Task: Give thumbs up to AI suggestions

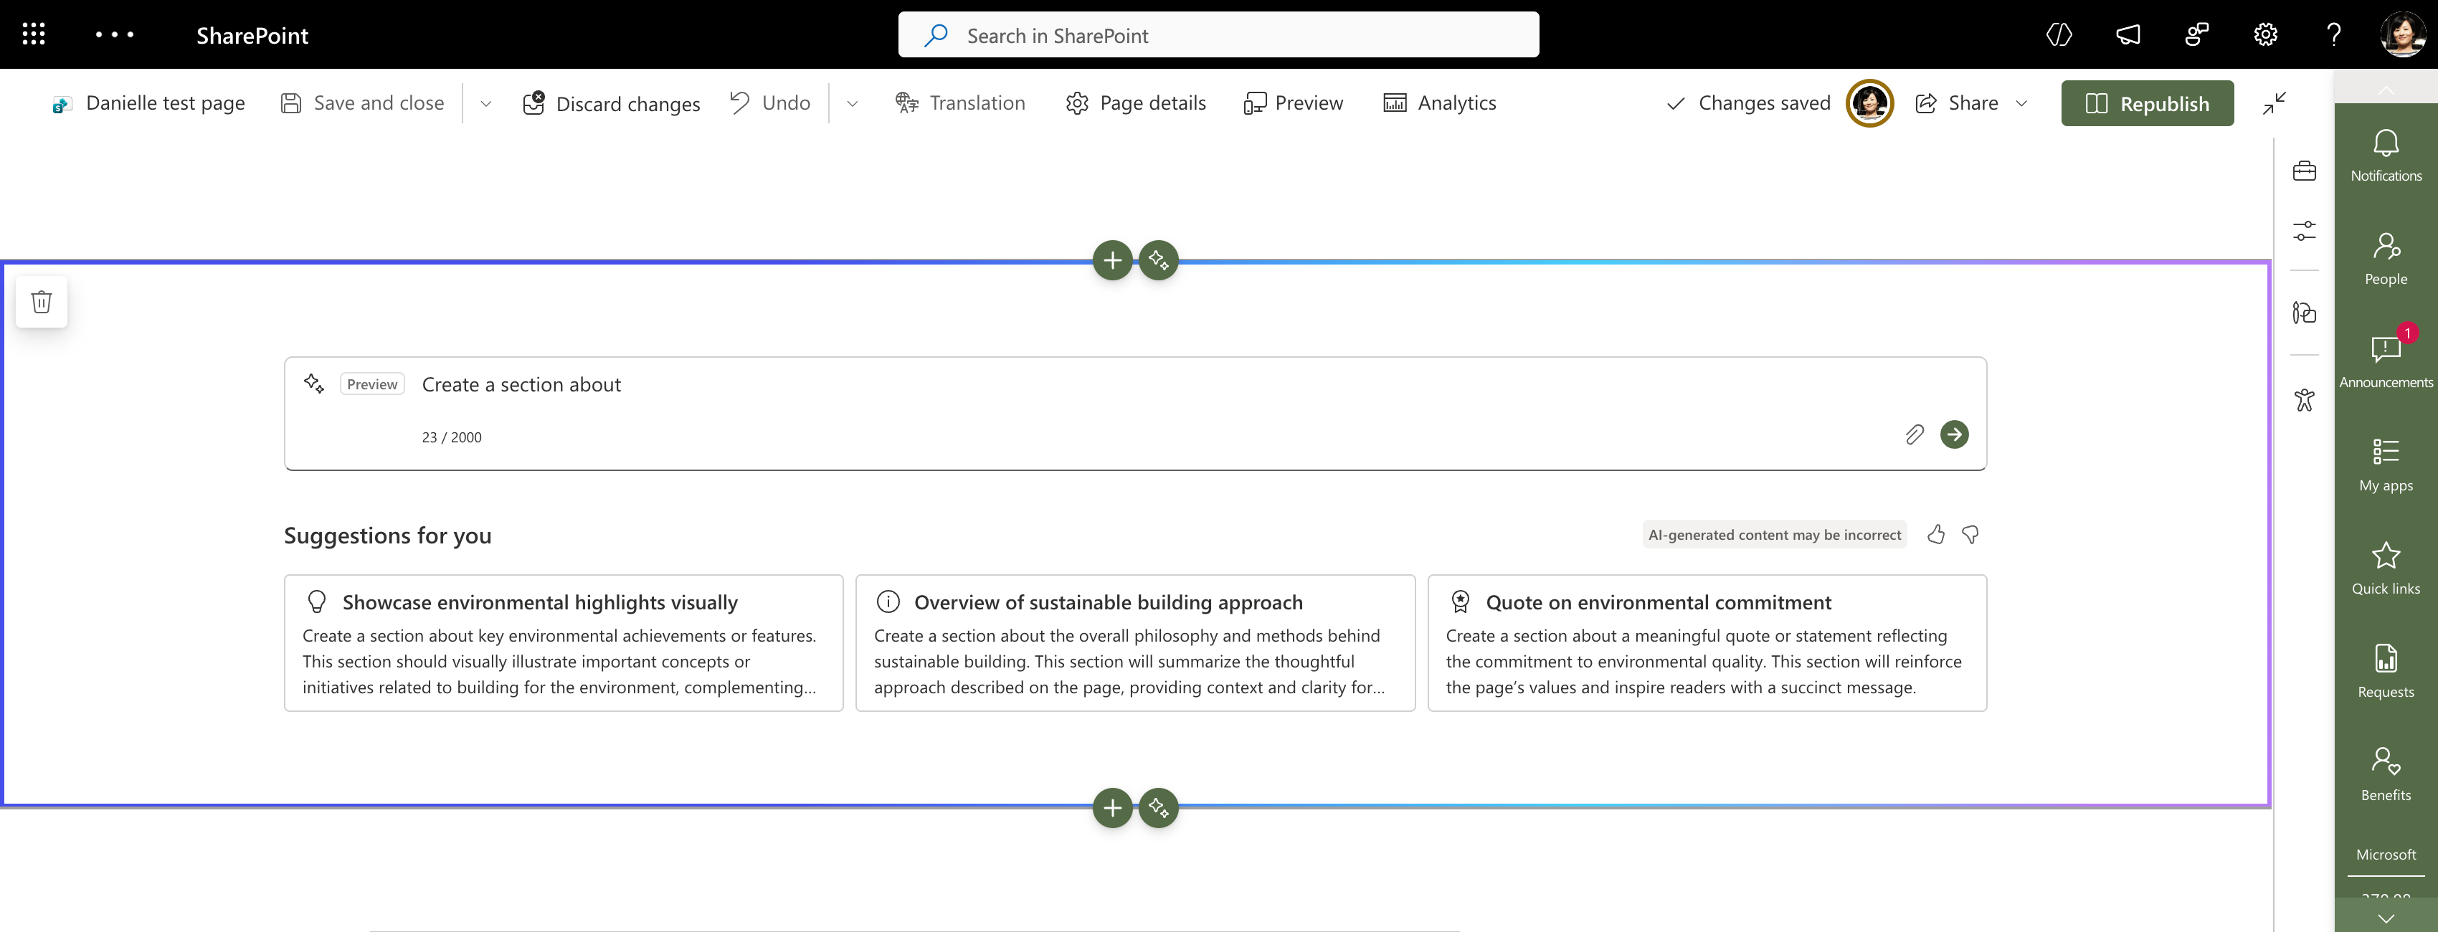Action: pyautogui.click(x=1935, y=535)
